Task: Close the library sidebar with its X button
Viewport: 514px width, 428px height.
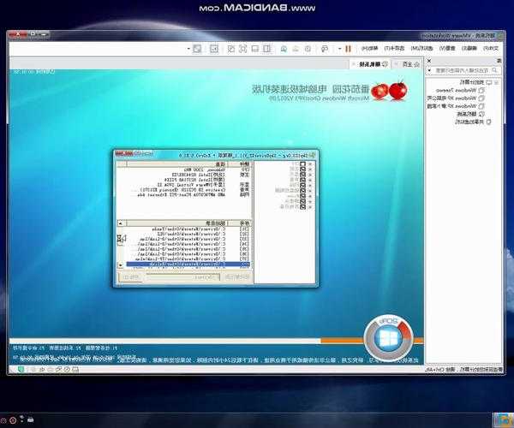Action: pyautogui.click(x=429, y=61)
